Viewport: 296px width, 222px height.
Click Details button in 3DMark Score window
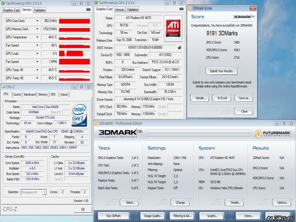(200, 98)
